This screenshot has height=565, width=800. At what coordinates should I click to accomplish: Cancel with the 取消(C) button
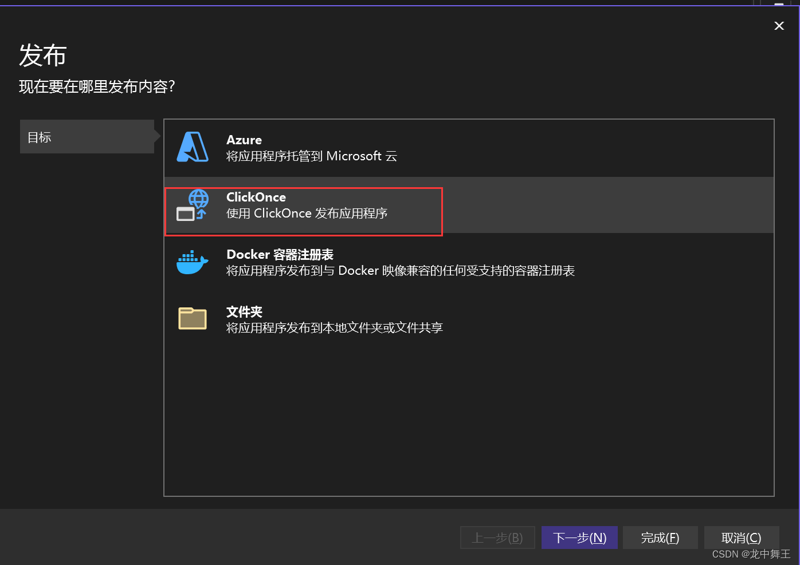coord(742,538)
